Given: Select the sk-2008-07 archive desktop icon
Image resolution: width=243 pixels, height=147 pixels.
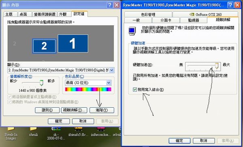Looking at the screenshot, I should coord(56,133).
